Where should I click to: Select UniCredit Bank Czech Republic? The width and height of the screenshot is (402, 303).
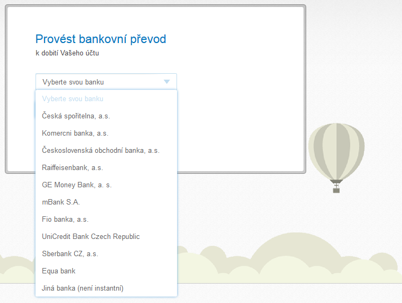pyautogui.click(x=106, y=236)
